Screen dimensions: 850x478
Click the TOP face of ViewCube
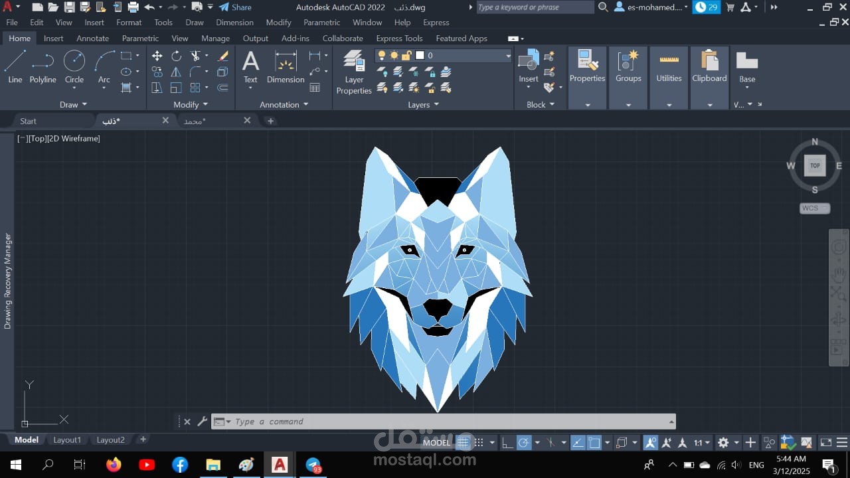(815, 166)
